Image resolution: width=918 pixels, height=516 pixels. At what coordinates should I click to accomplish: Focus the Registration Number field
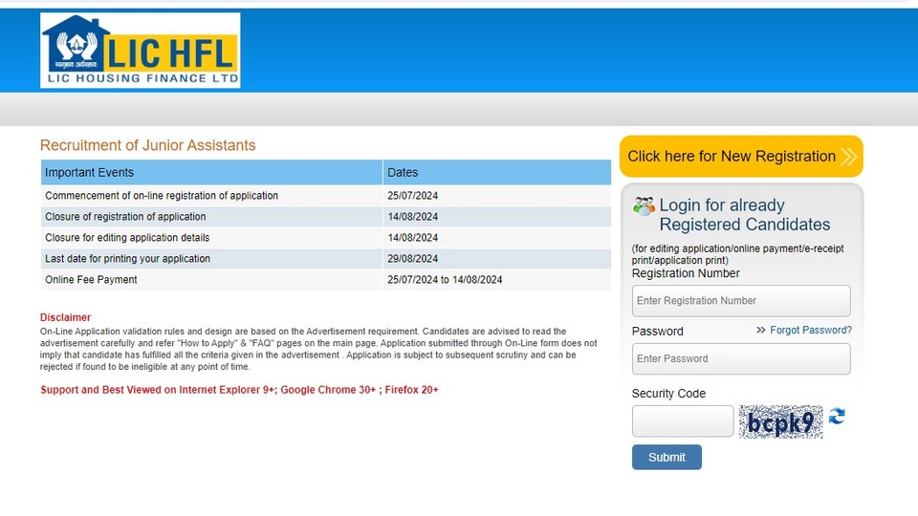[741, 301]
